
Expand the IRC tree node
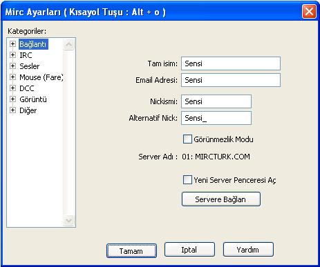(12, 55)
